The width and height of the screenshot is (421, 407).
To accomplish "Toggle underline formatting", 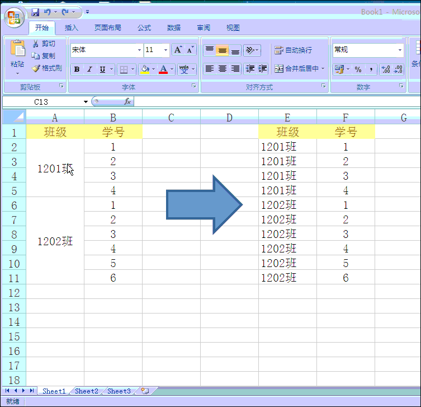I will tap(102, 69).
